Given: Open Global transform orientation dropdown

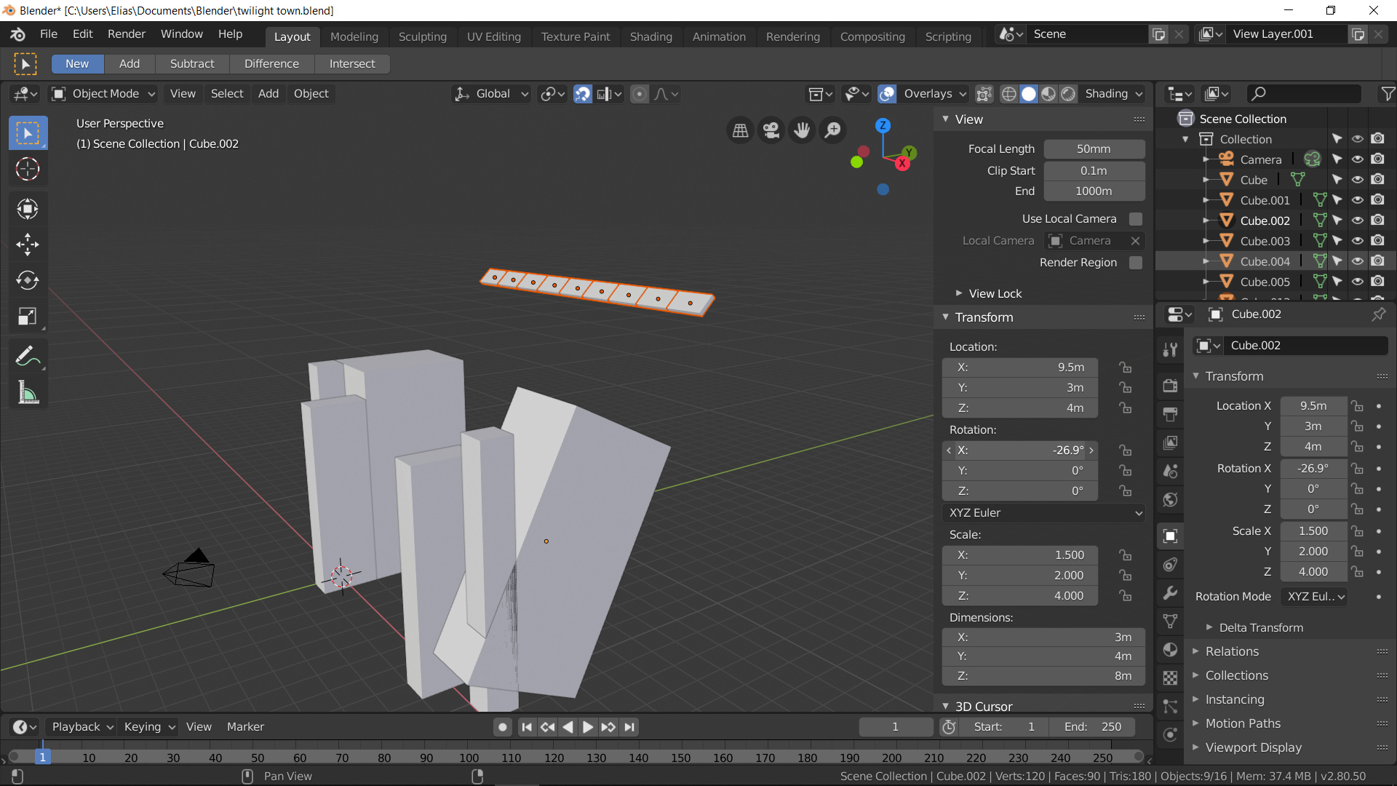Looking at the screenshot, I should click(492, 94).
